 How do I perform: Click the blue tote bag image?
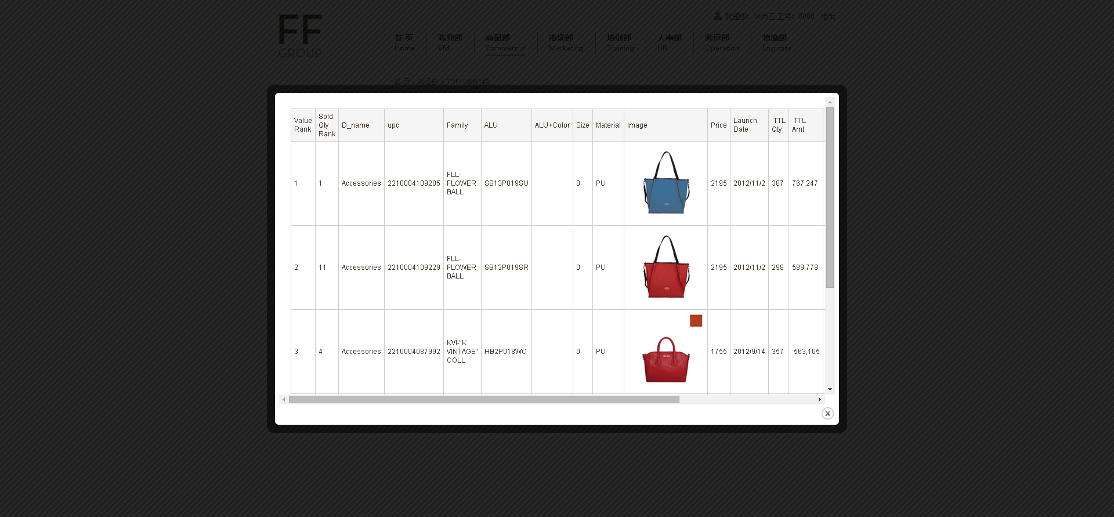(666, 183)
